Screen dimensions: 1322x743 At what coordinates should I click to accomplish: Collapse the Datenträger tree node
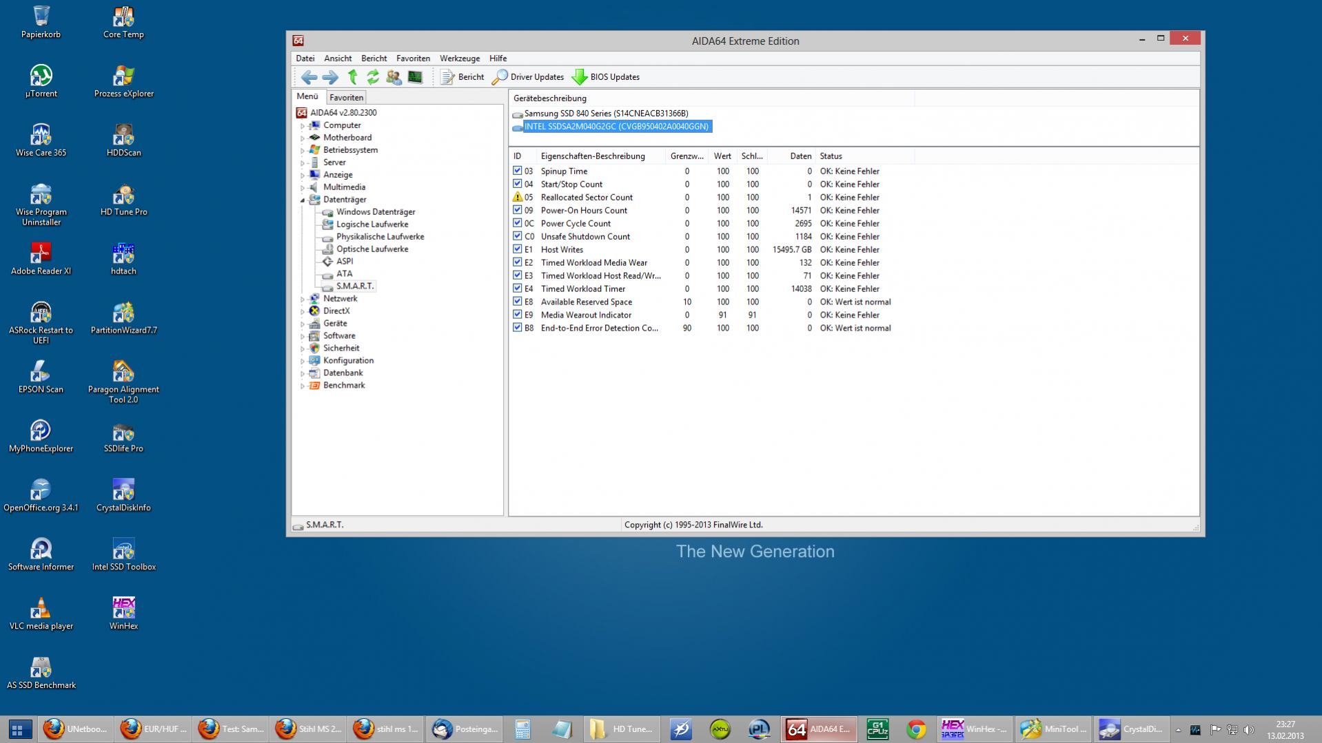[x=302, y=200]
